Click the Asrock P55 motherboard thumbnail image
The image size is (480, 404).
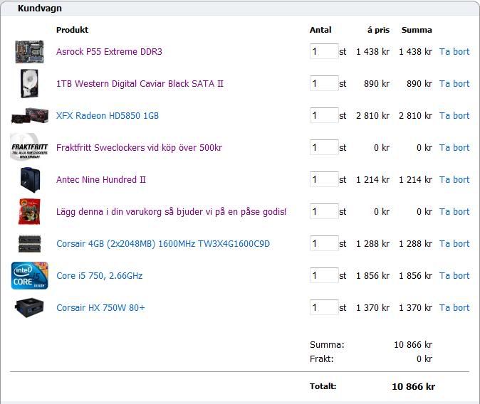(29, 52)
